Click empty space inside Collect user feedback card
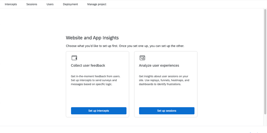The image size is (267, 133). 97,97
